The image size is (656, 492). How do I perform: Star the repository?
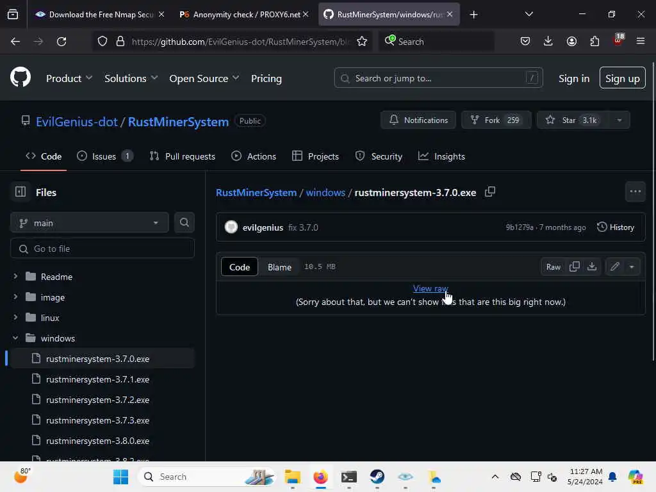(573, 120)
